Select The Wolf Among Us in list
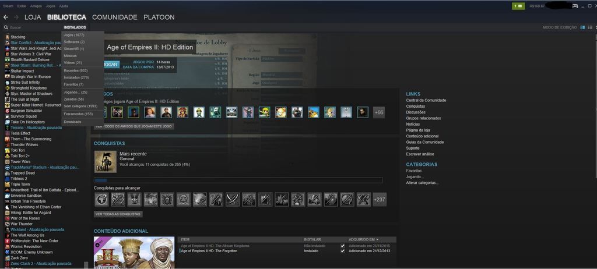 [x=27, y=235]
